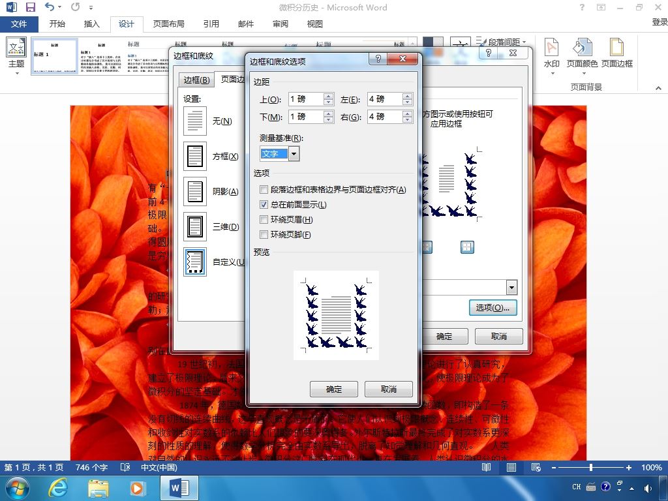Switch to Review (审阅) tab

[x=280, y=24]
